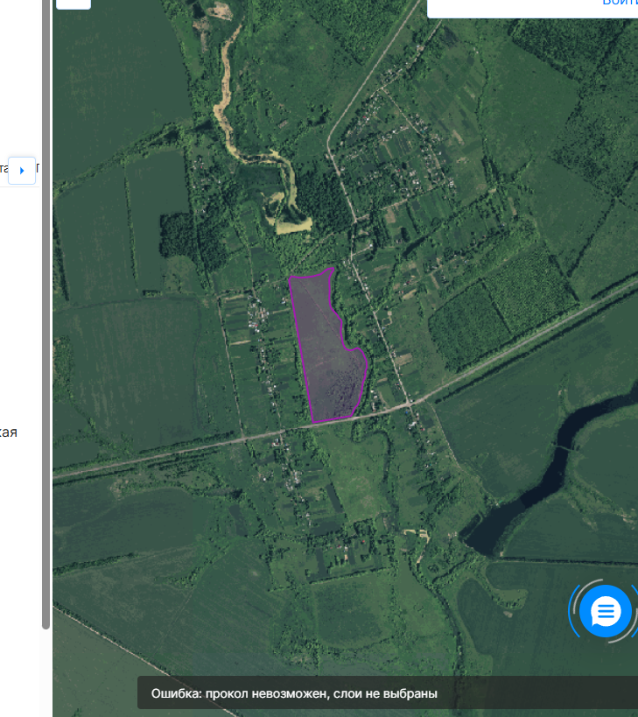
Task: Click the Войти login link
Action: [619, 4]
